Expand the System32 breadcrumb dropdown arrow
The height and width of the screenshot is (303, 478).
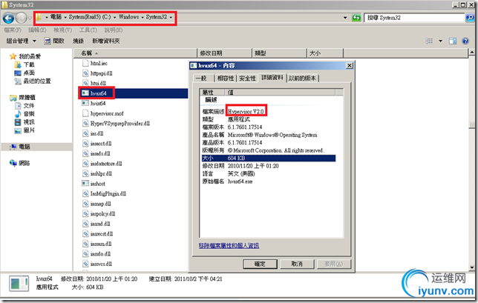pos(171,17)
